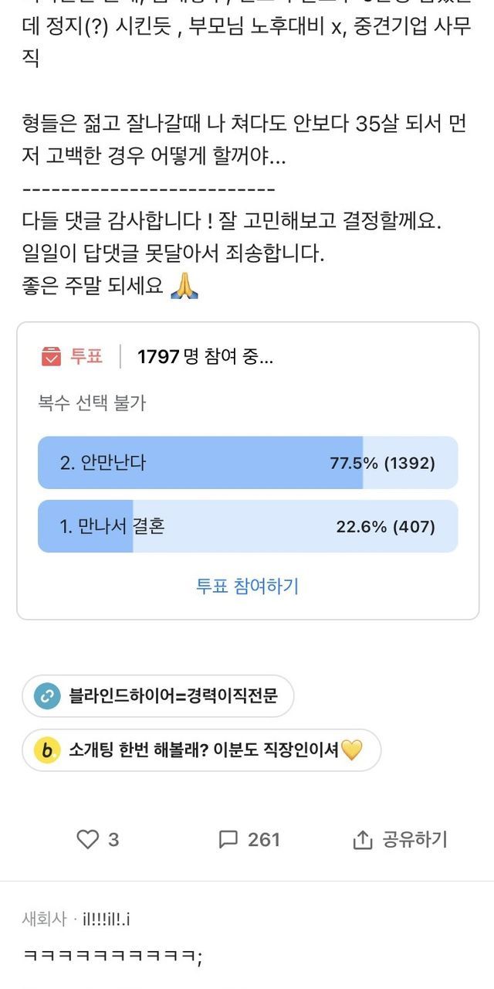
Task: Click the praying hands emoji
Action: point(184,285)
